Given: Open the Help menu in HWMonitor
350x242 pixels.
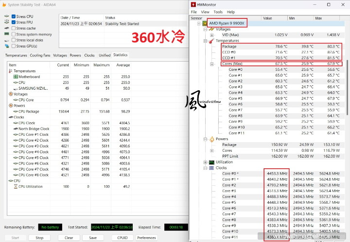Looking at the screenshot, I should [x=231, y=12].
